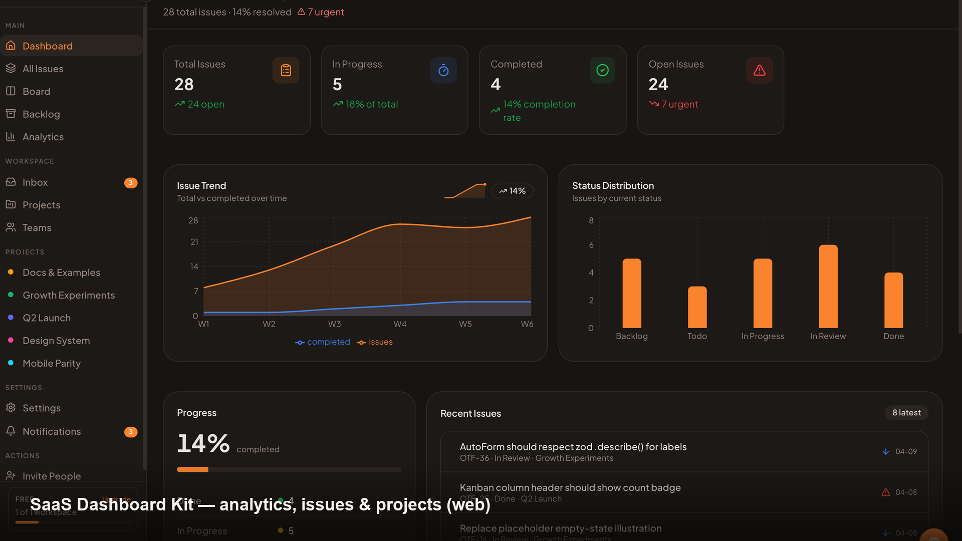The height and width of the screenshot is (541, 962).
Task: Navigate to Backlog
Action: [72, 114]
